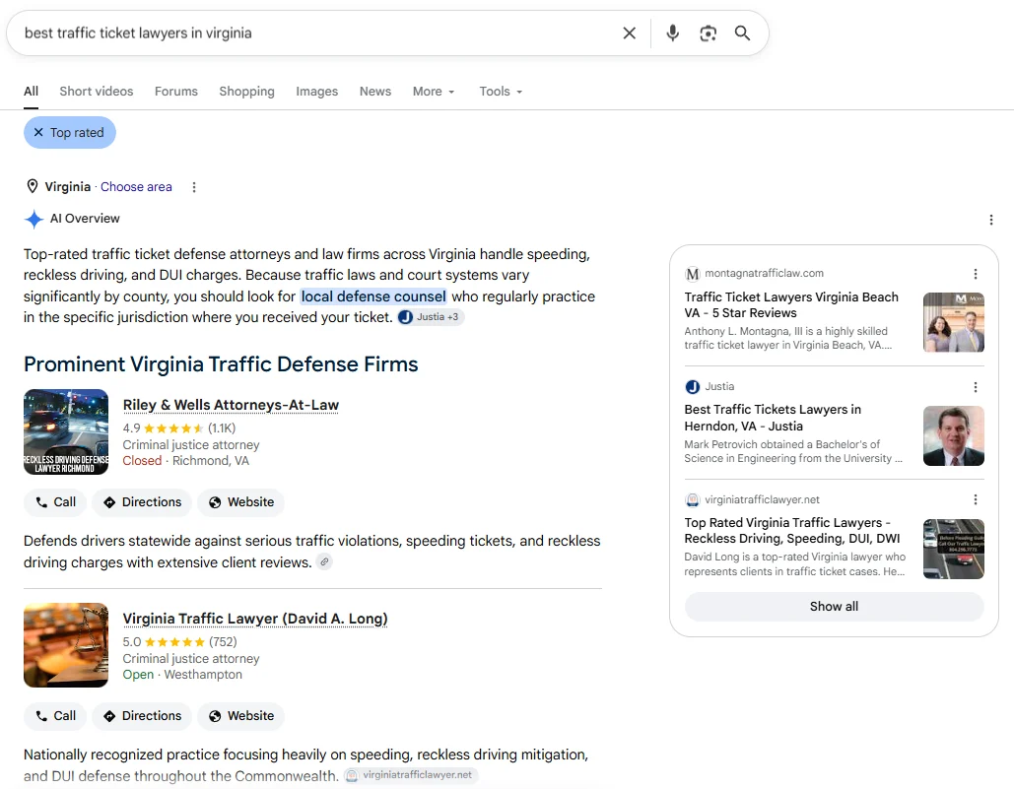This screenshot has height=789, width=1014.
Task: Expand the Tools dropdown
Action: [501, 91]
